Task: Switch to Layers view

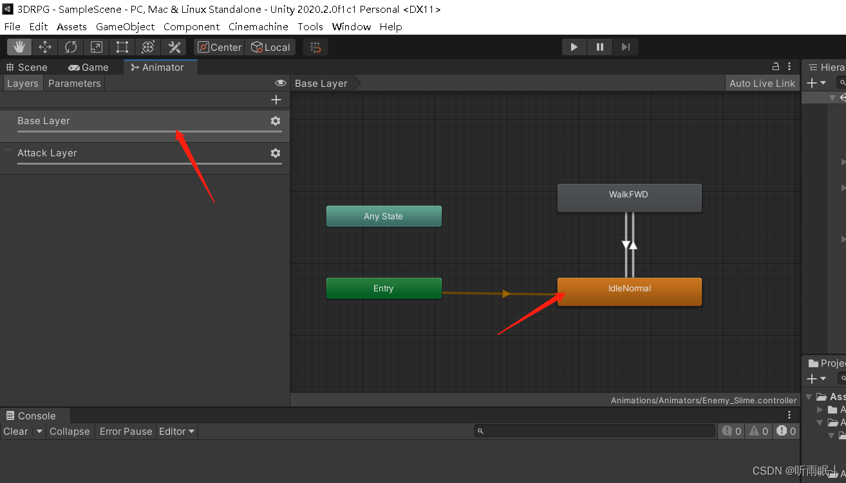Action: pos(23,84)
